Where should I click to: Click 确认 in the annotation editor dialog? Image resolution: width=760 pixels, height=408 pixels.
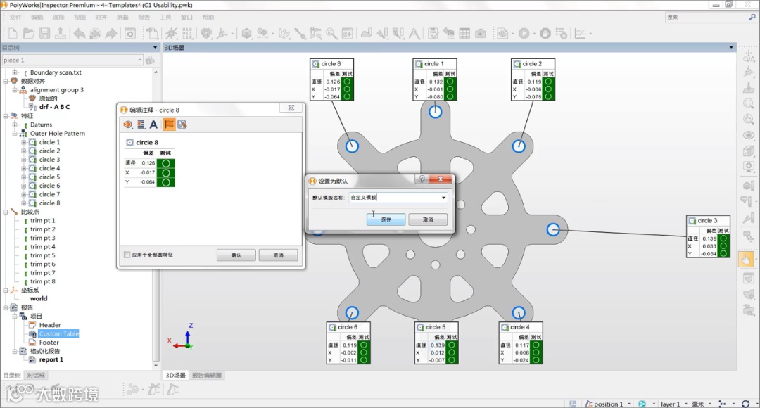coord(236,255)
